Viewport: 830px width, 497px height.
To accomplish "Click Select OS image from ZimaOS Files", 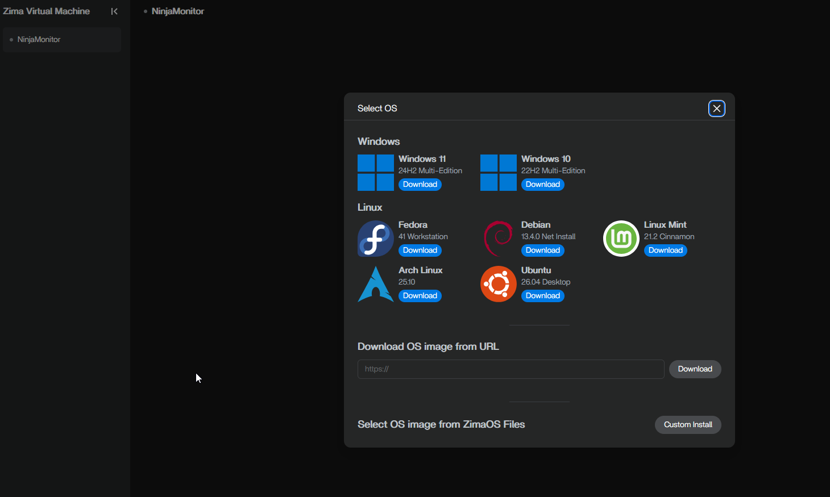I will tap(441, 424).
